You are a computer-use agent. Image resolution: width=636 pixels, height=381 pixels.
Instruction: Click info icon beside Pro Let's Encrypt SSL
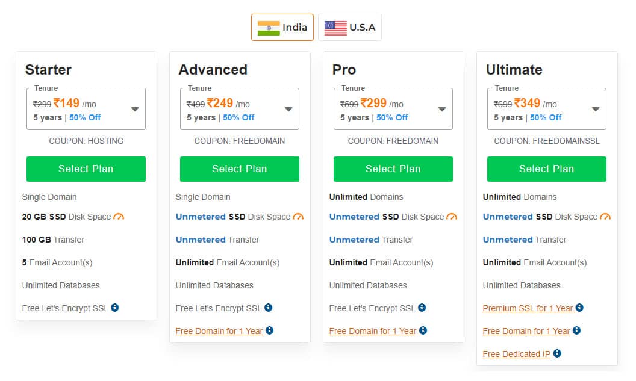(423, 308)
